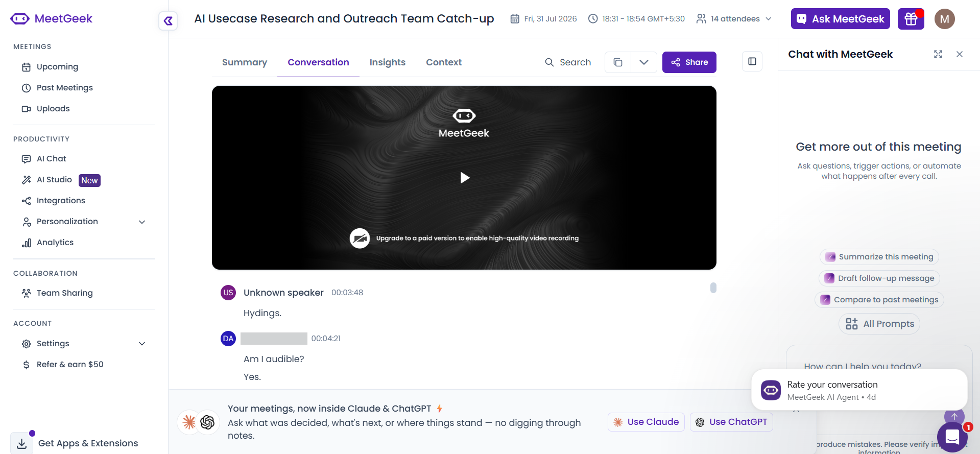Expand the Settings menu
Viewport: 980px width, 454px height.
pos(84,344)
